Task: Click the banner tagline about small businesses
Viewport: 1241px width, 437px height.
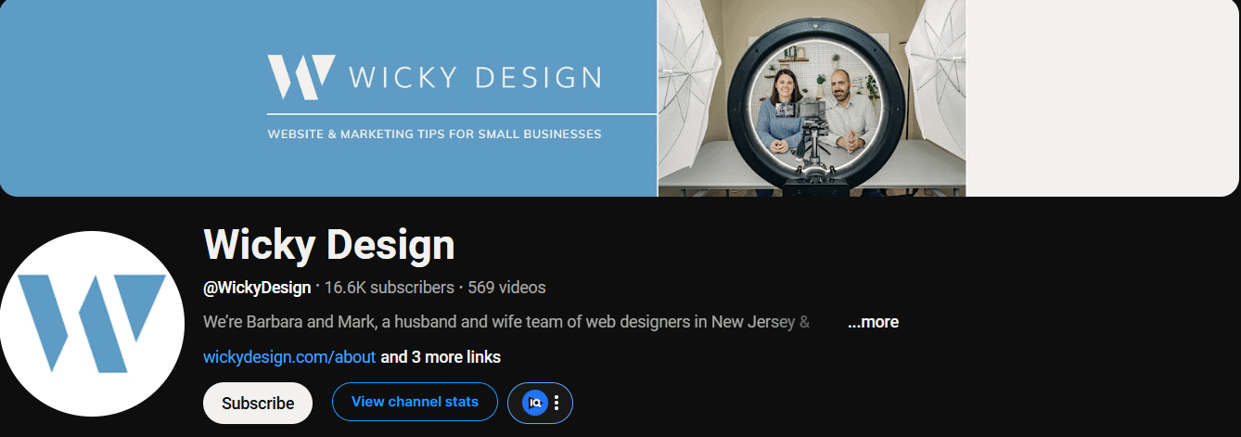Action: [x=434, y=135]
